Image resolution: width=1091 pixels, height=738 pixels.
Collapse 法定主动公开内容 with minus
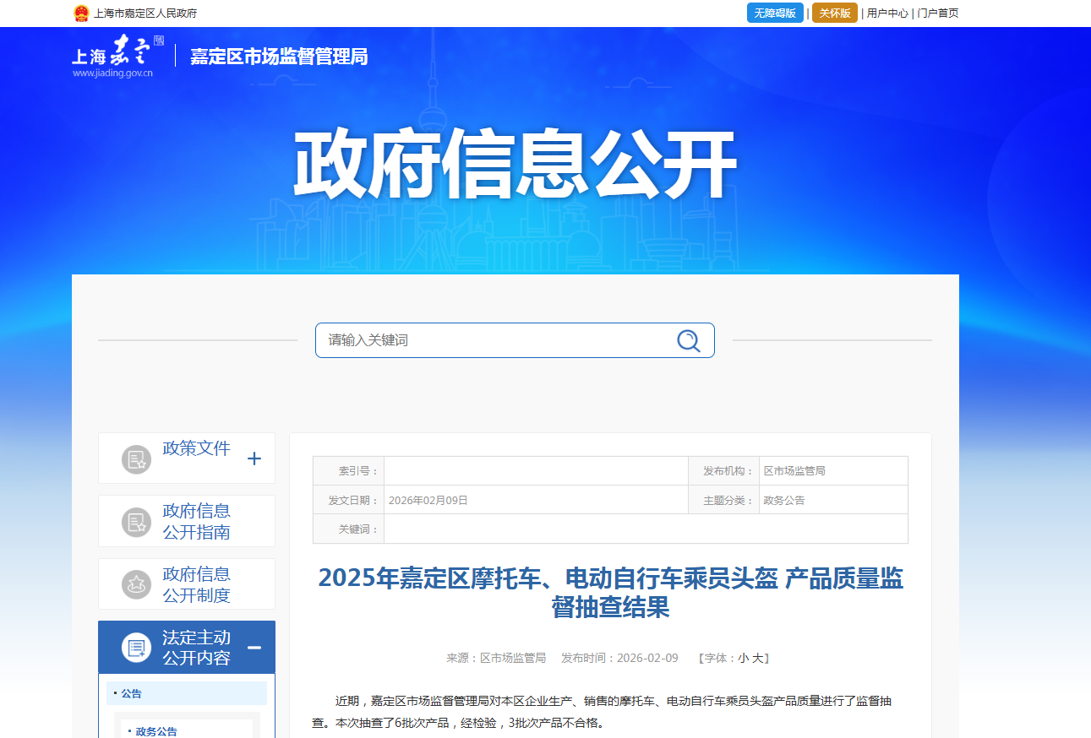tap(254, 646)
